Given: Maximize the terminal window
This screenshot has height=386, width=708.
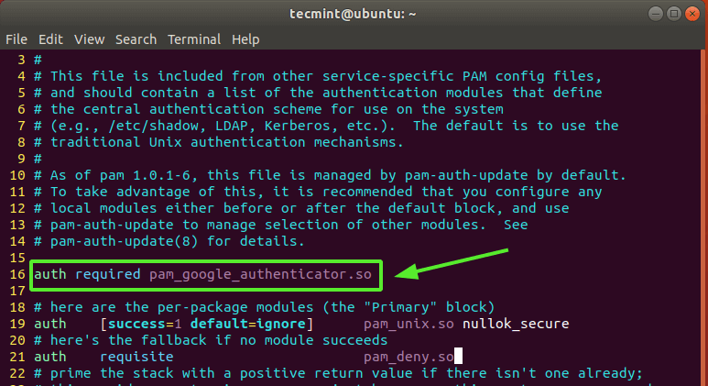Looking at the screenshot, I should [672, 14].
